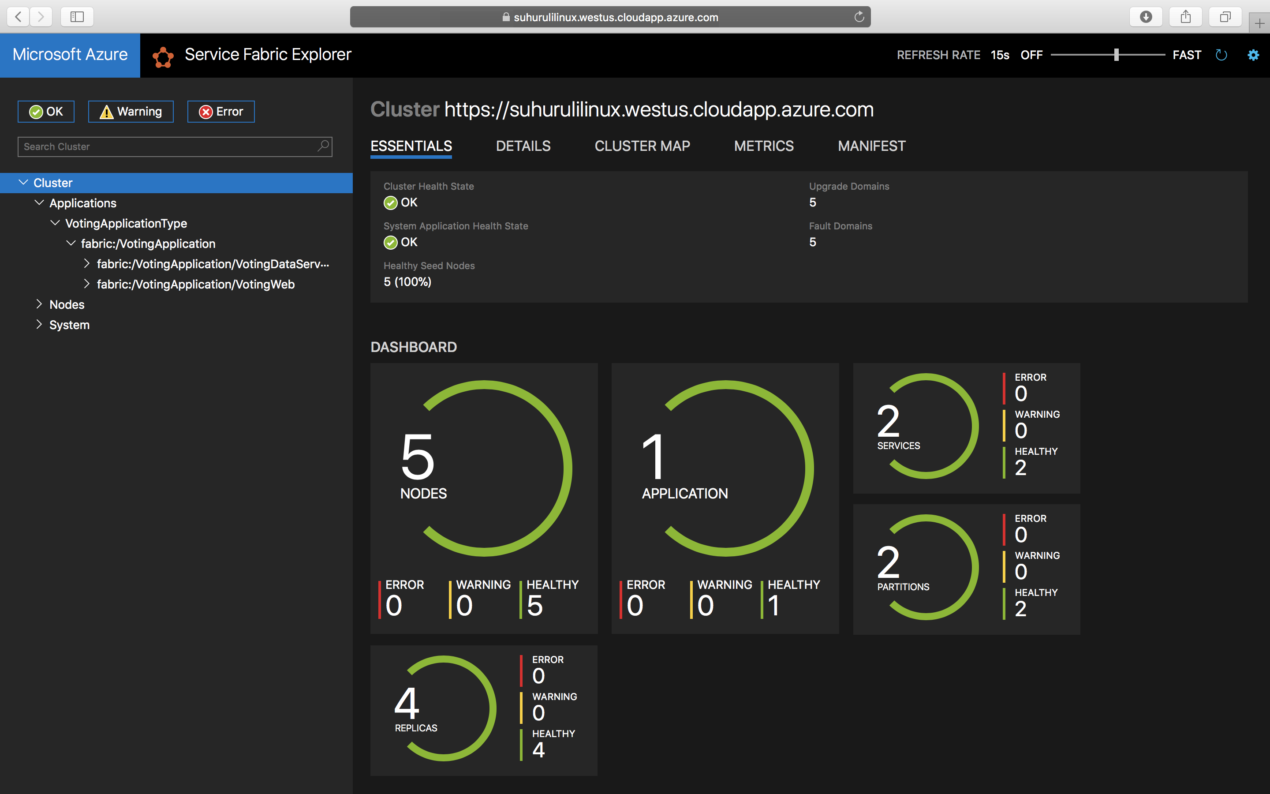
Task: Select the METRICS tab
Action: click(763, 146)
